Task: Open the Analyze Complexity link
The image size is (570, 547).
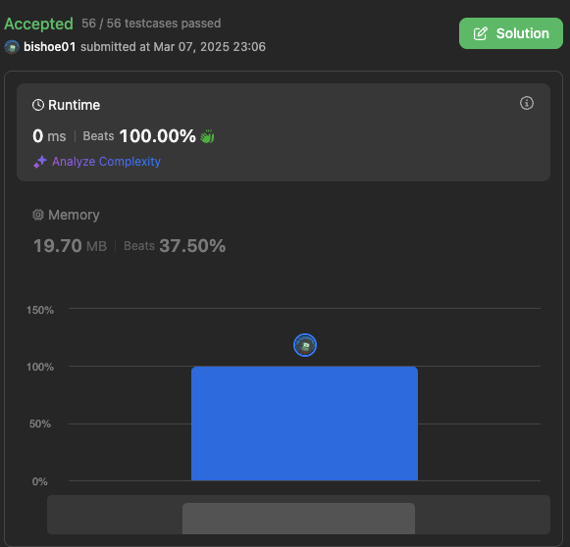Action: click(106, 162)
